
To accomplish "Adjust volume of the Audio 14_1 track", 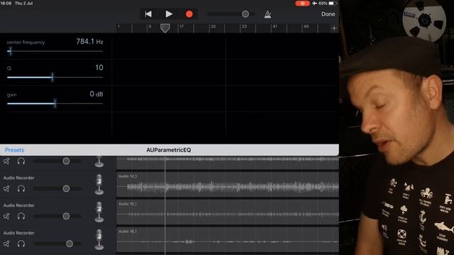I will coord(66,189).
